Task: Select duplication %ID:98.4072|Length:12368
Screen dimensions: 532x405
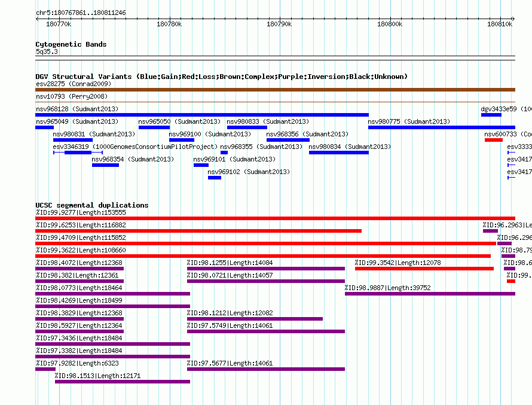Action: [x=80, y=269]
